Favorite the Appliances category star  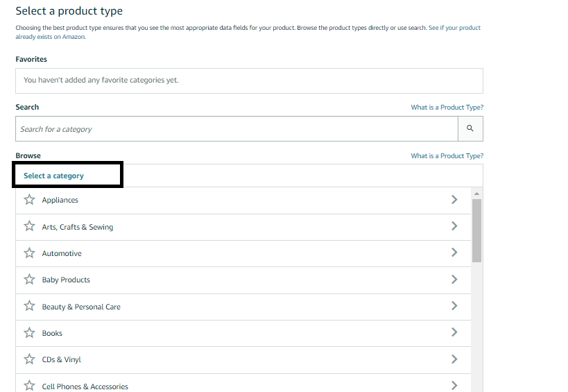(29, 200)
